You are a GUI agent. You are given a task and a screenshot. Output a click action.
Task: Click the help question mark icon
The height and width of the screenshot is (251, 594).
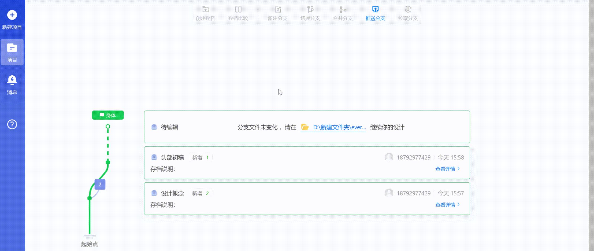click(x=12, y=124)
